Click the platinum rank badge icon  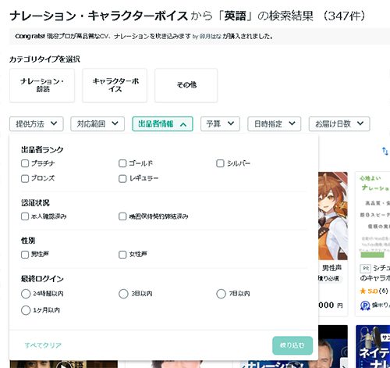pyautogui.click(x=365, y=305)
